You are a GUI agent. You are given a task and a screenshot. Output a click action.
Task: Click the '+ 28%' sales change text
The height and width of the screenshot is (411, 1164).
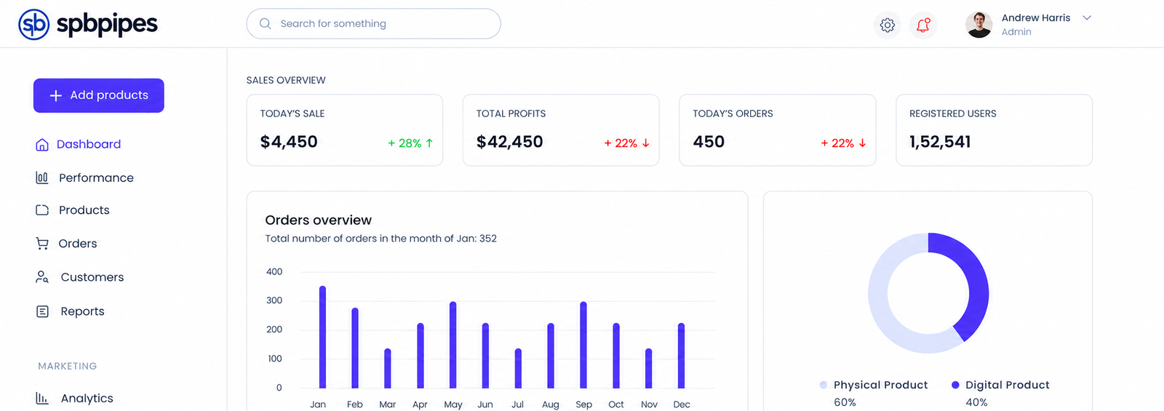(404, 143)
